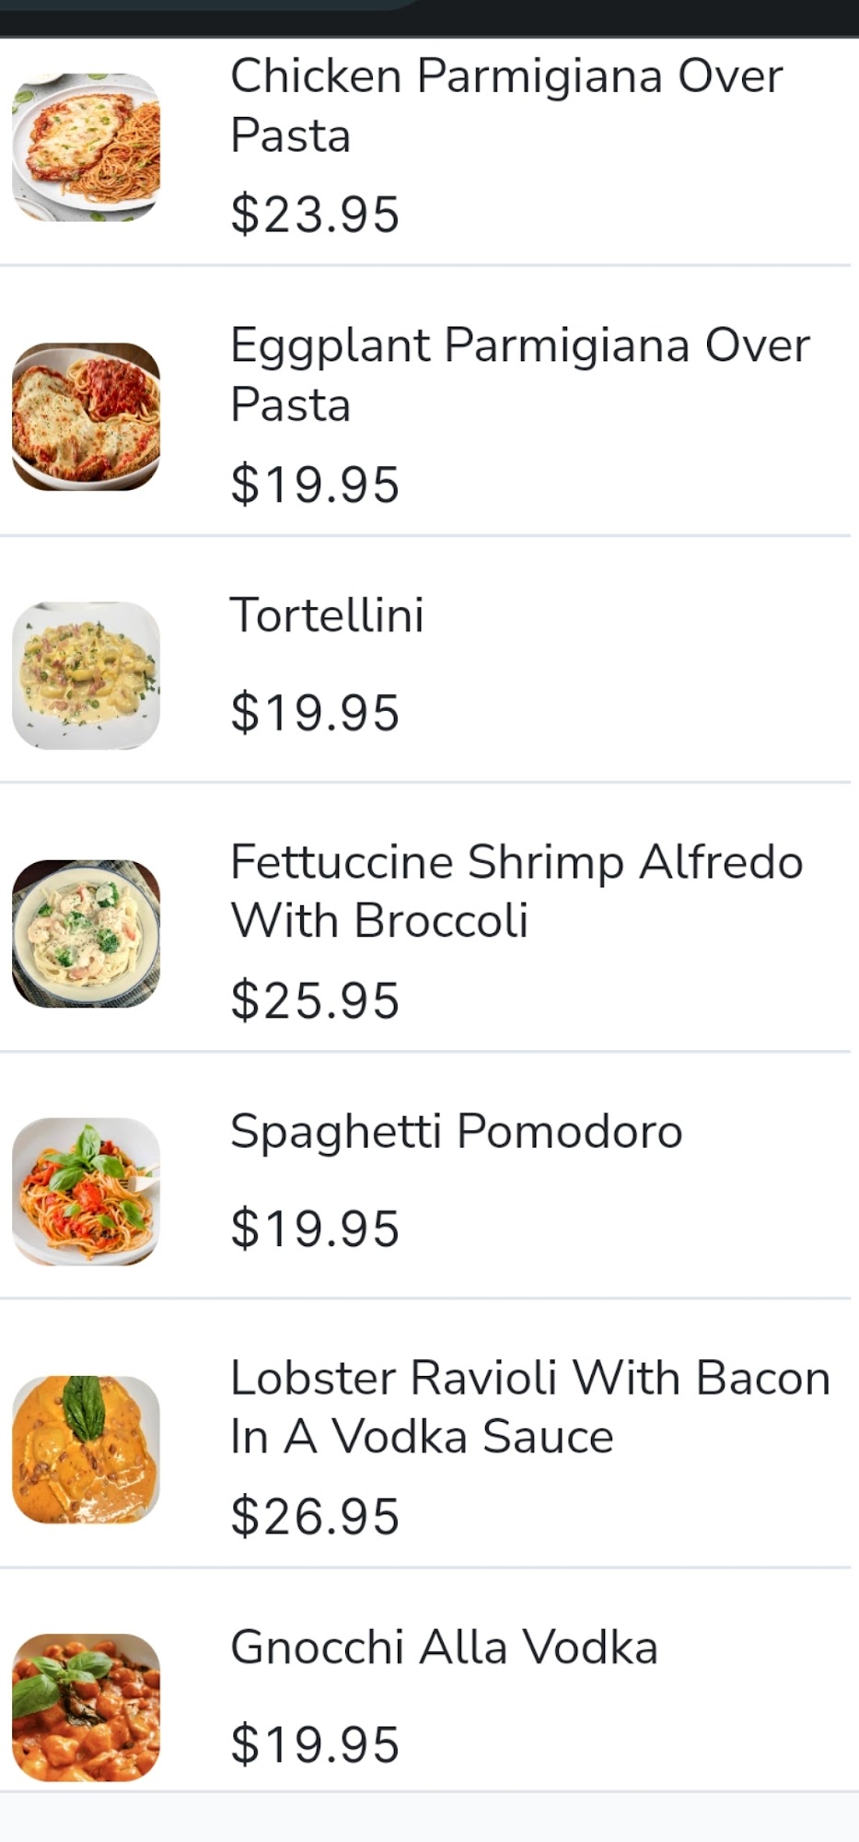Tap the Gnocchi Alla Vodka thumbnail
The height and width of the screenshot is (1842, 859).
pos(86,1707)
